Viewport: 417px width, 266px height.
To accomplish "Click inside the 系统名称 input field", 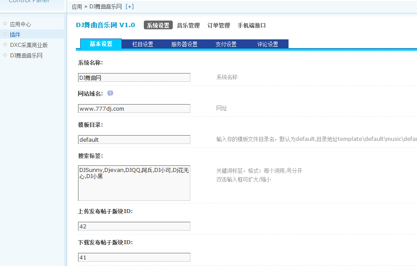I will [134, 77].
